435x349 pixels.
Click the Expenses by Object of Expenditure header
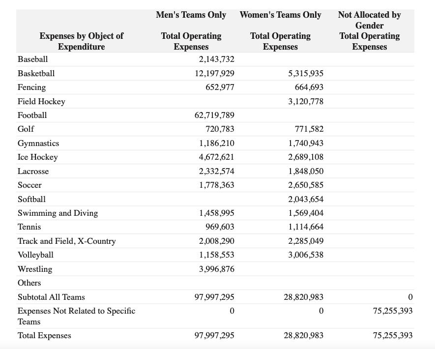[x=81, y=41]
